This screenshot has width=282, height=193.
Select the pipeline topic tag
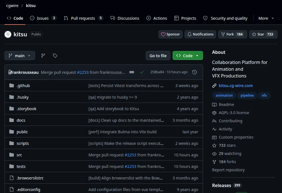coord(247,96)
